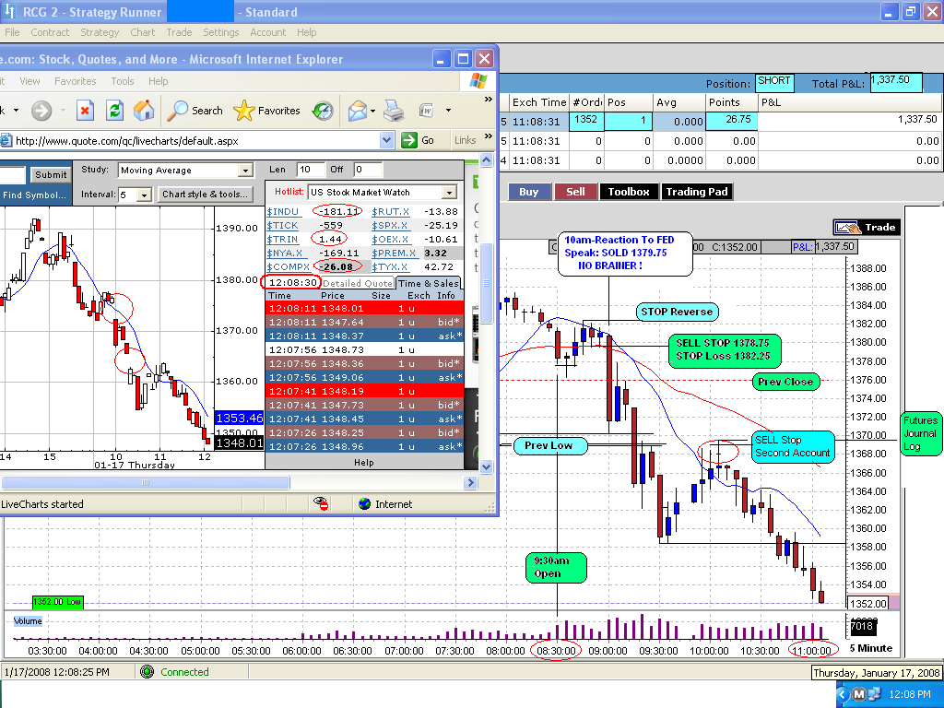The width and height of the screenshot is (944, 708).
Task: Click the M tray icon in taskbar
Action: click(x=859, y=694)
